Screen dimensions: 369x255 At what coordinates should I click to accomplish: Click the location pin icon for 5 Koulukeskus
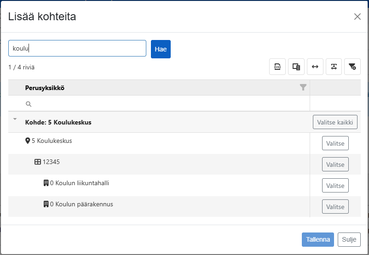[x=28, y=141]
